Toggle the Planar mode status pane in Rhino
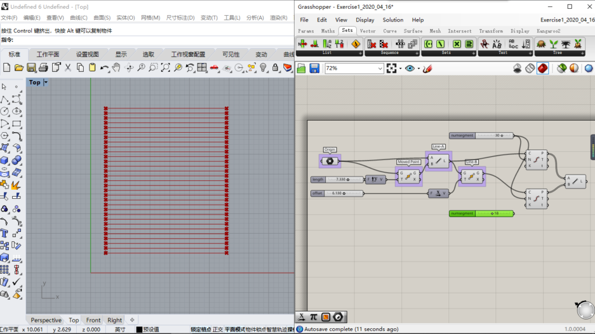 (235, 329)
